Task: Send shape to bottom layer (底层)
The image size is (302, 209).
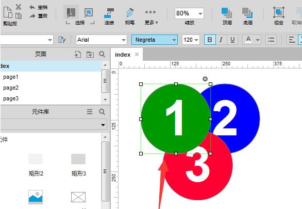Action: [248, 16]
